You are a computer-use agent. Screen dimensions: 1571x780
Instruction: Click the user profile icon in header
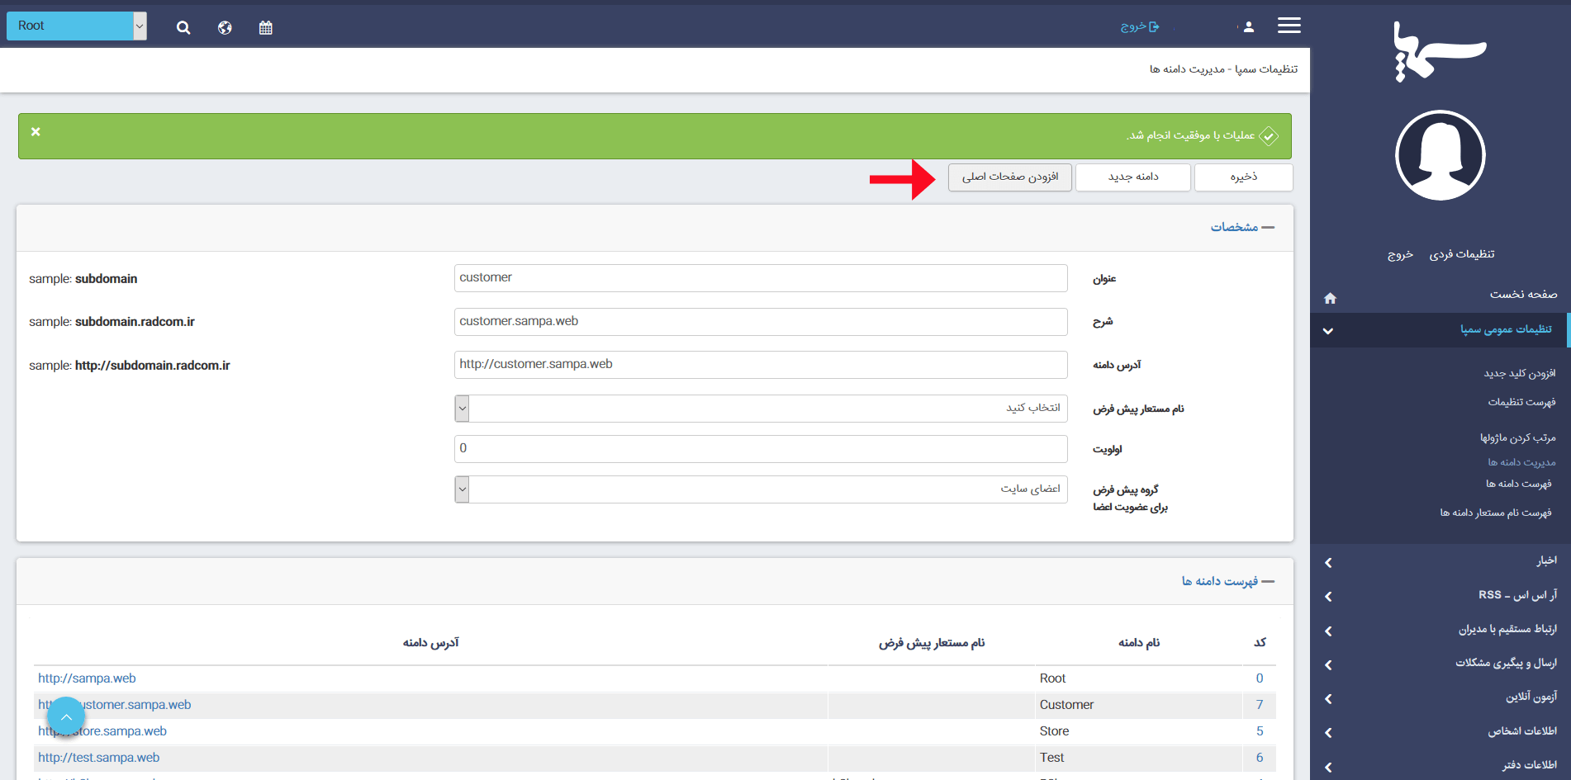point(1248,27)
